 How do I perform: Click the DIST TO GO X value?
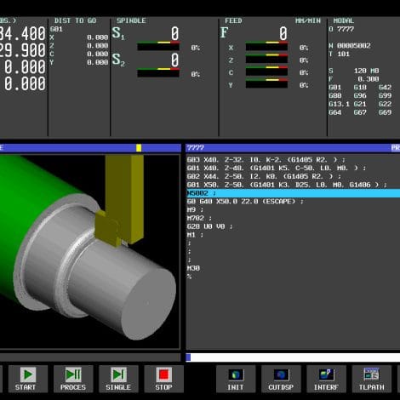click(98, 37)
